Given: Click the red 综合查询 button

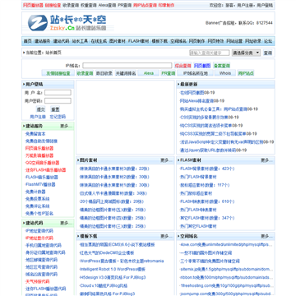Looking at the screenshot, I should point(183,66).
